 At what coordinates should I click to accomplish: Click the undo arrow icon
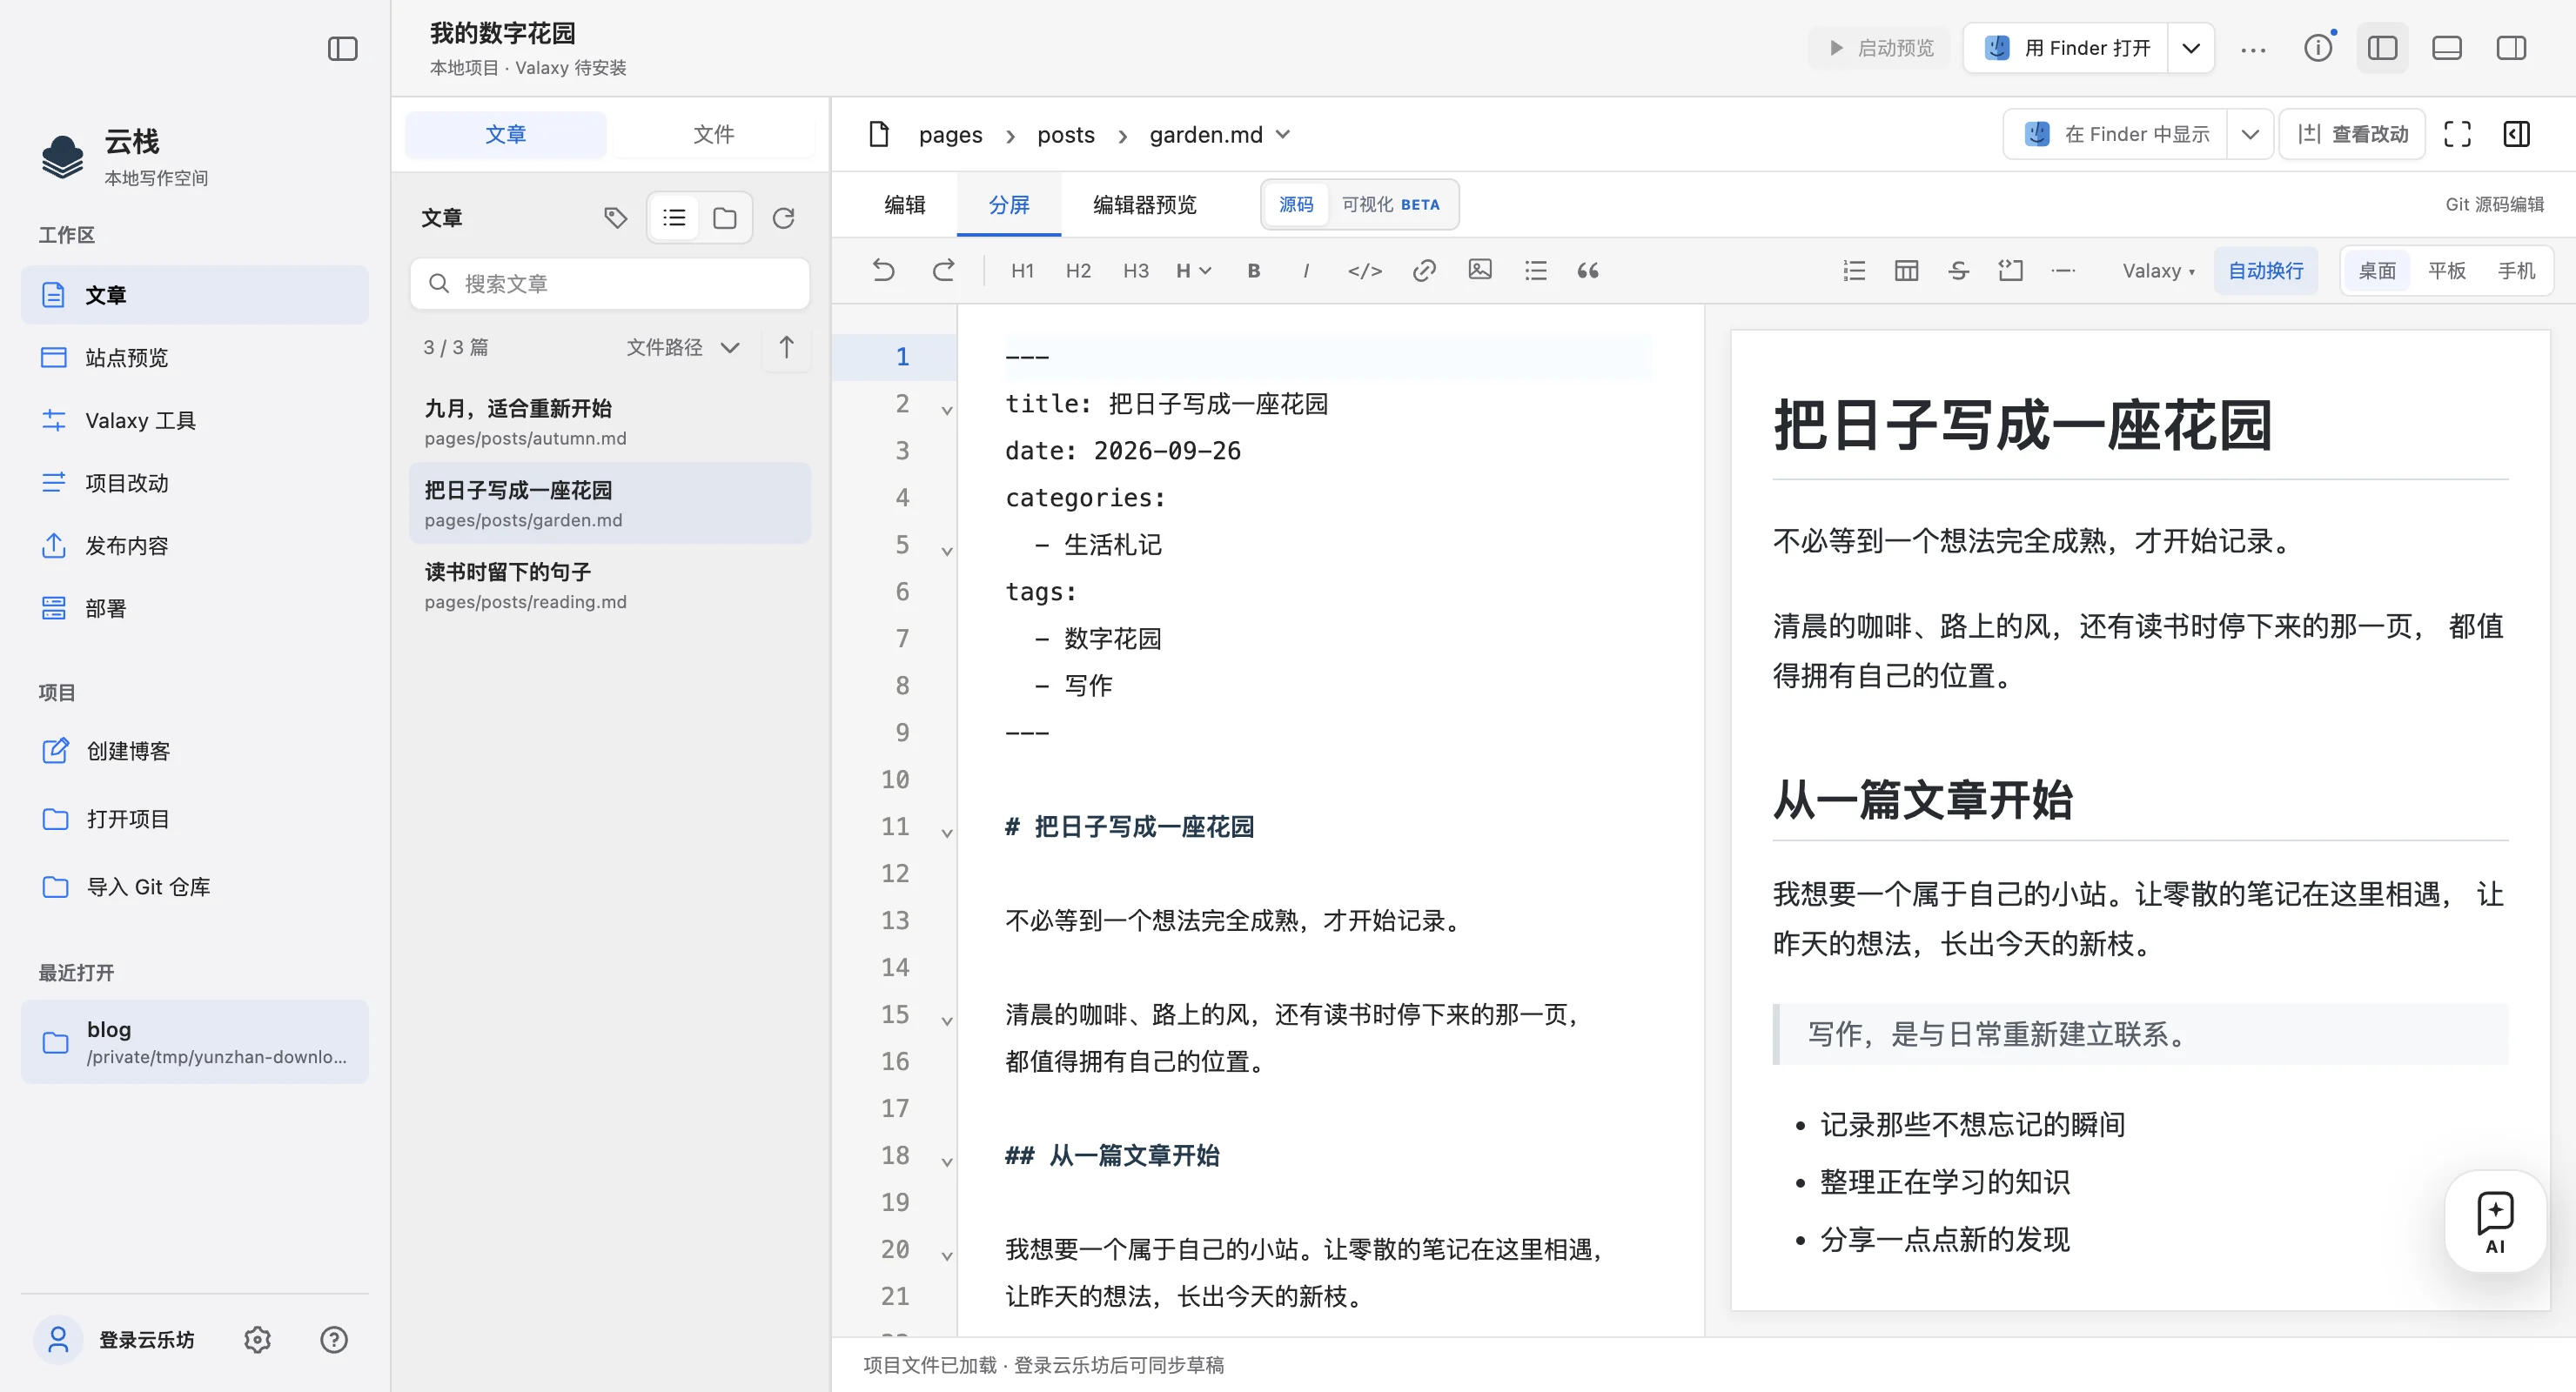coord(883,270)
